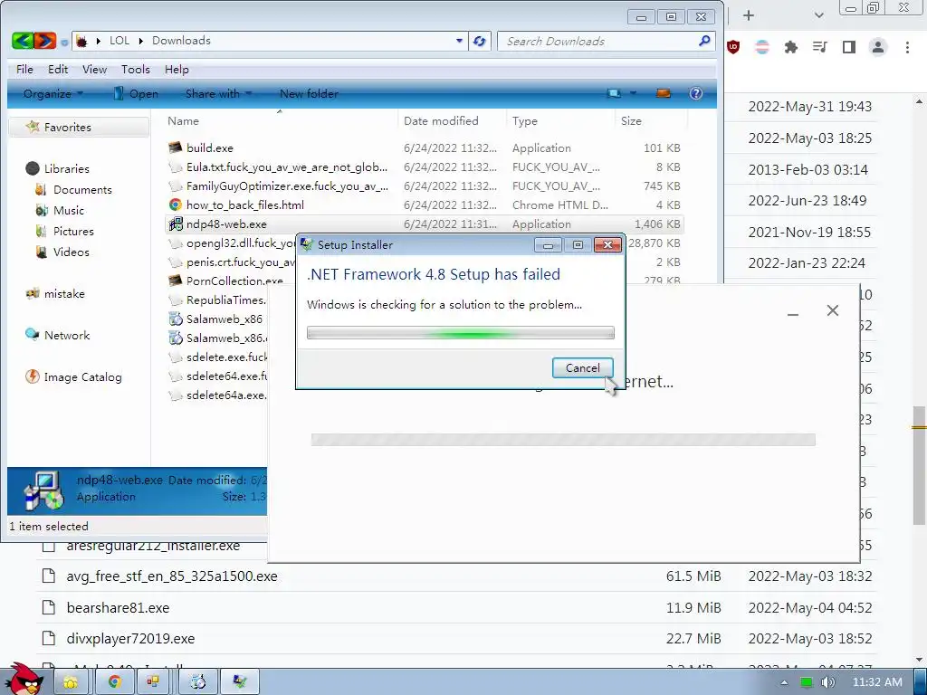
Task: Click the striped round extension icon in Chrome
Action: coord(762,47)
